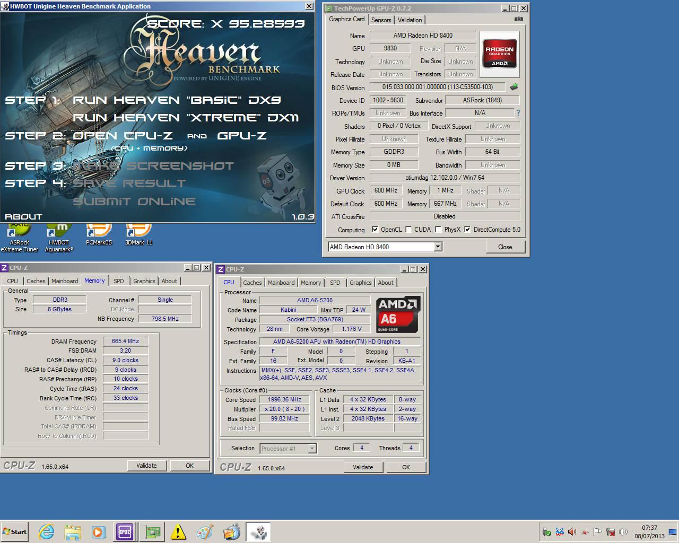Open the 3DMark 11 desktop shortcut
Viewport: 679px width, 543px height.
coord(138,234)
